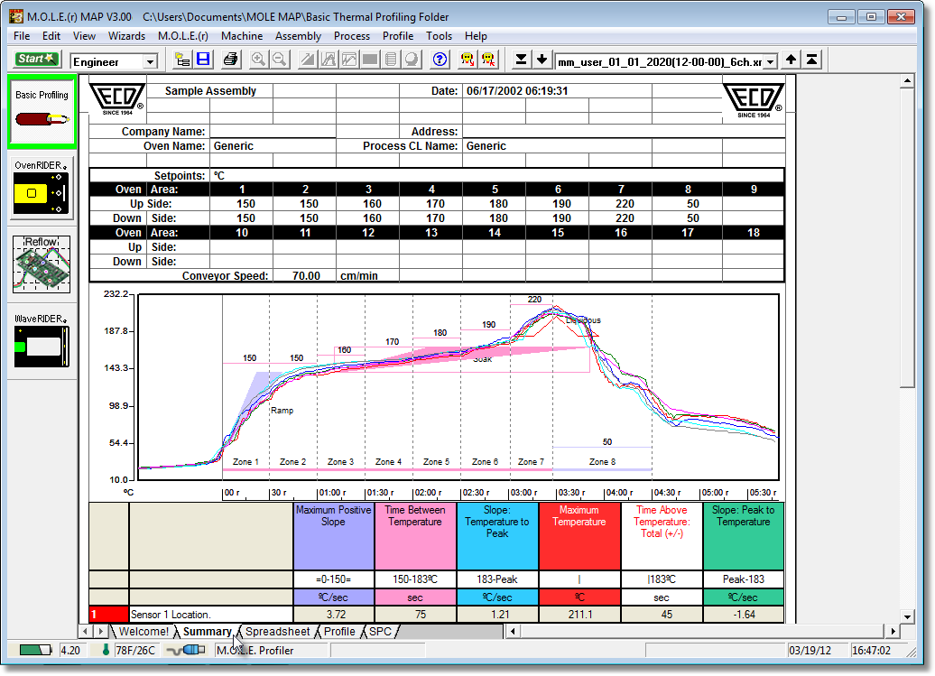The image size is (935, 676).
Task: Click the zoom in magnifier icon
Action: coord(258,59)
